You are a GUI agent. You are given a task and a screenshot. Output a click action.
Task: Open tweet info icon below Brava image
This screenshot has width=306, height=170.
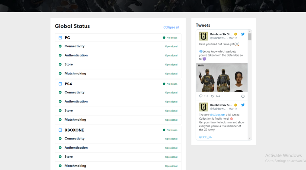(x=243, y=96)
